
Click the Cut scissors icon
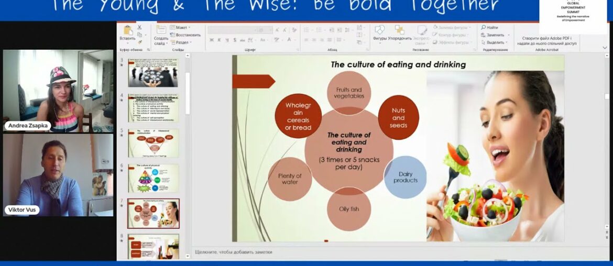pos(140,27)
